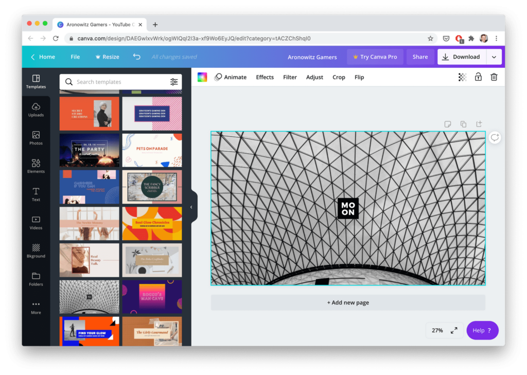
Task: Click the undo arrow icon
Action: (136, 57)
